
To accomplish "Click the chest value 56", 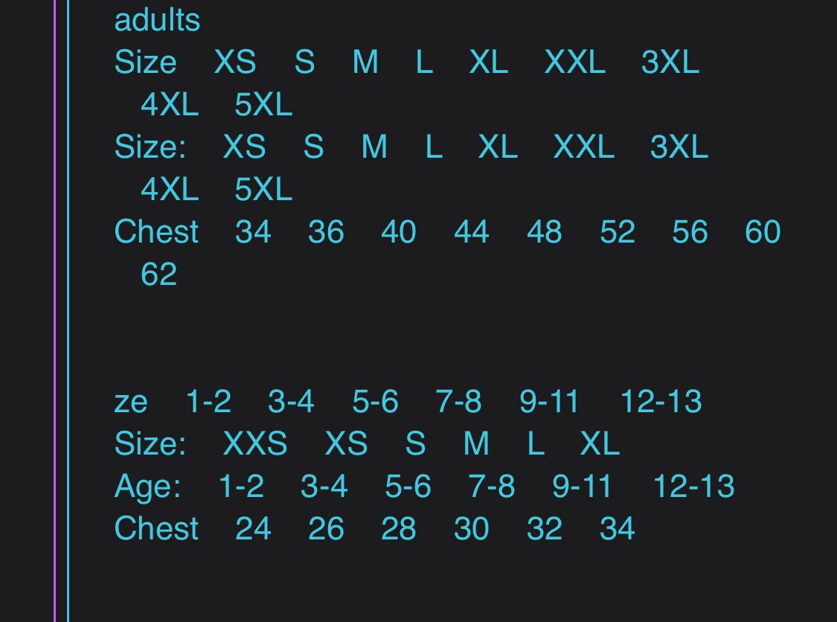I will [690, 232].
